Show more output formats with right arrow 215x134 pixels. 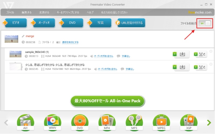point(209,123)
